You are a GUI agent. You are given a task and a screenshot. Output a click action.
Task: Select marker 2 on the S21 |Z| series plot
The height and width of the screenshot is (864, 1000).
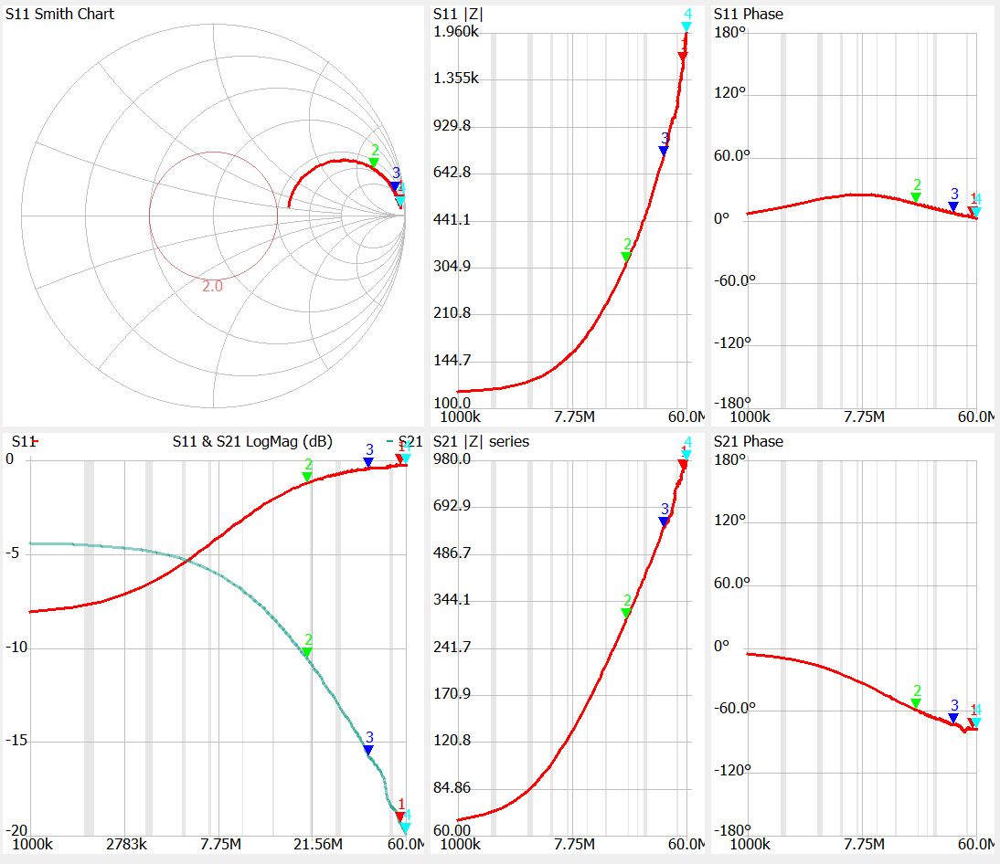[627, 612]
